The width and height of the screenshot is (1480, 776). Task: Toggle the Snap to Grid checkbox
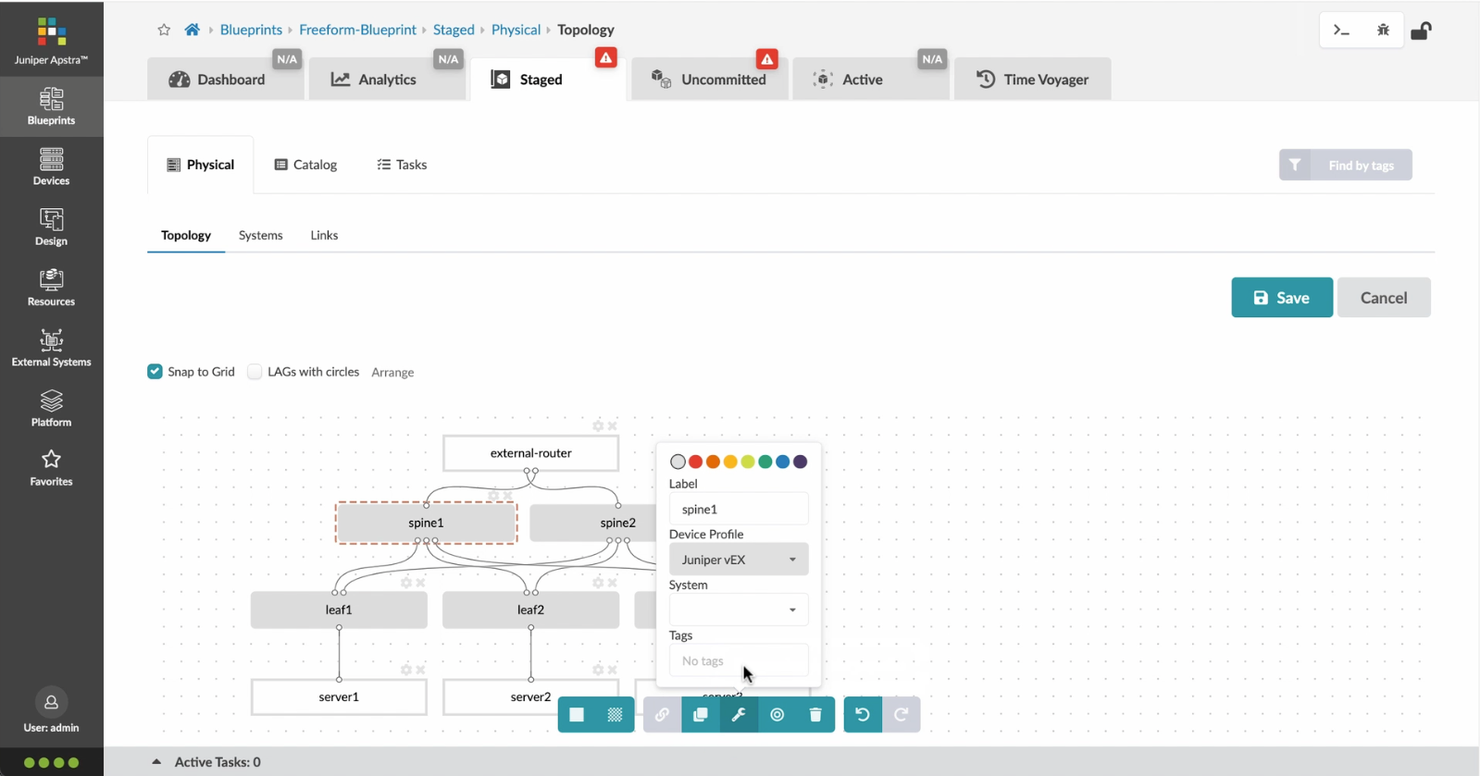[x=155, y=372]
